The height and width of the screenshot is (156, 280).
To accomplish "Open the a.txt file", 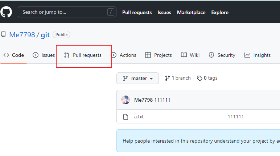I will [139, 117].
